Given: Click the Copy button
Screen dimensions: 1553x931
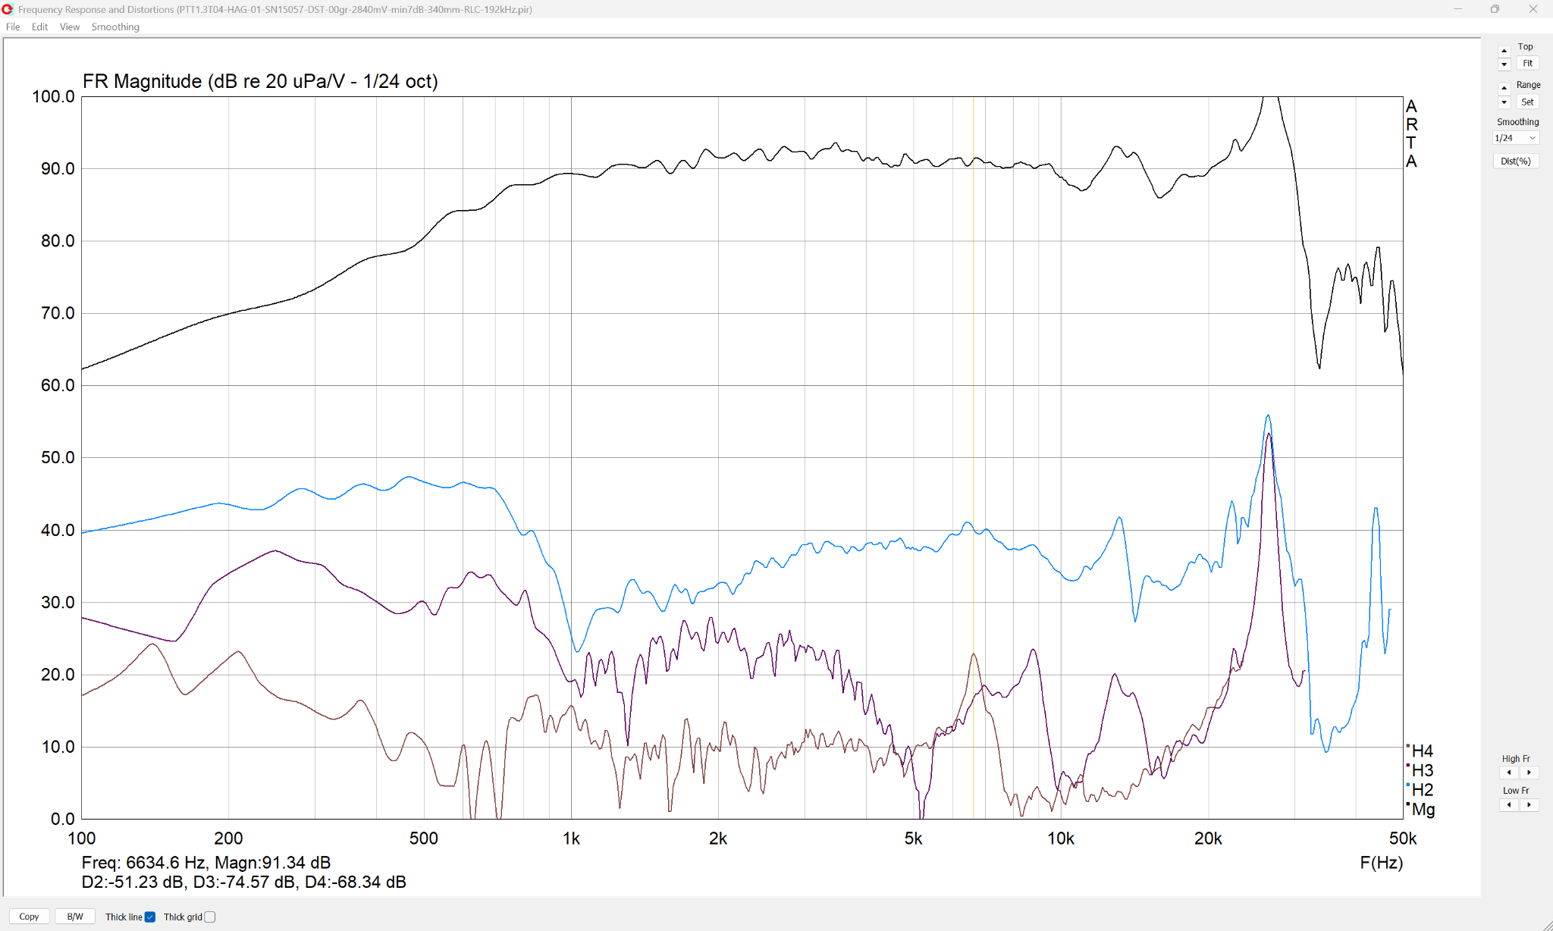Looking at the screenshot, I should pyautogui.click(x=30, y=917).
